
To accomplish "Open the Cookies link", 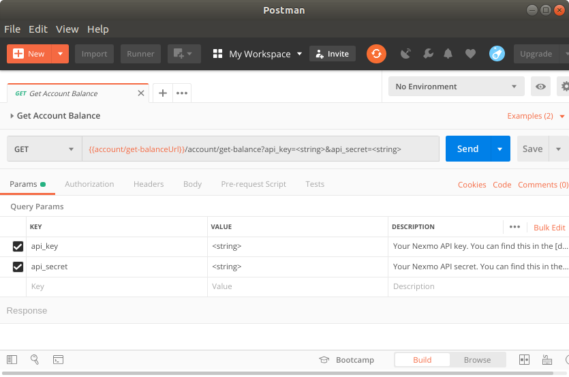I will [472, 185].
